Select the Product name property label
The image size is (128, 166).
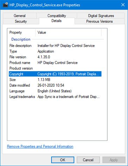point(20,63)
